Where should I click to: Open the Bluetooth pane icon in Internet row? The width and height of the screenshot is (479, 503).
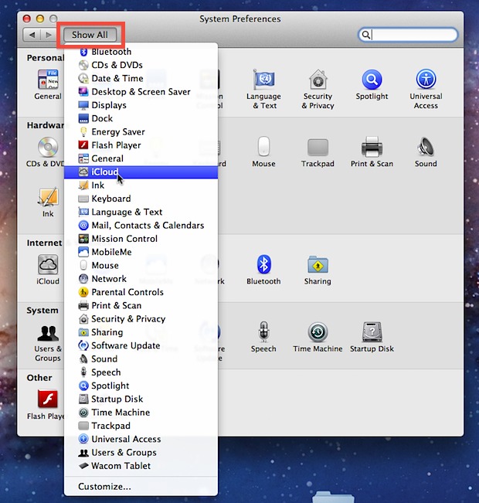(x=263, y=265)
